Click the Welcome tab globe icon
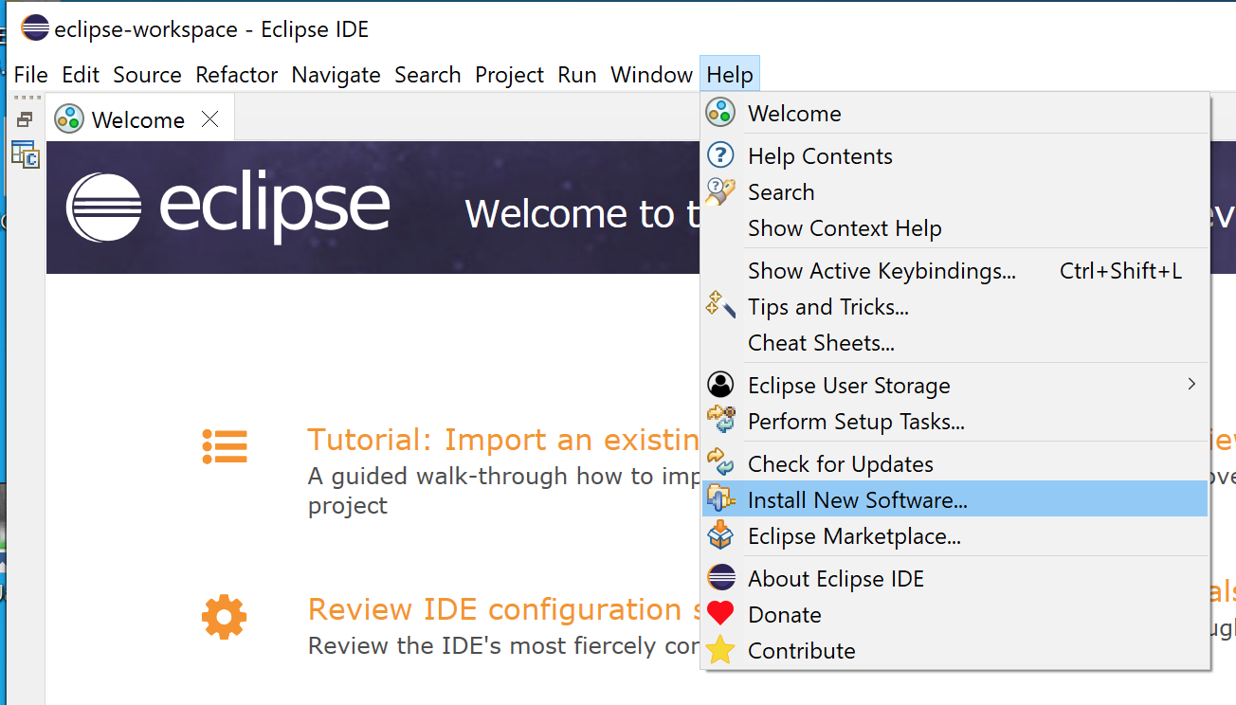This screenshot has width=1236, height=705. point(69,119)
